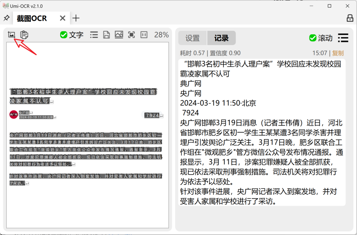The image size is (357, 235).
Task: Click the 28% zoom value
Action: coord(161,35)
